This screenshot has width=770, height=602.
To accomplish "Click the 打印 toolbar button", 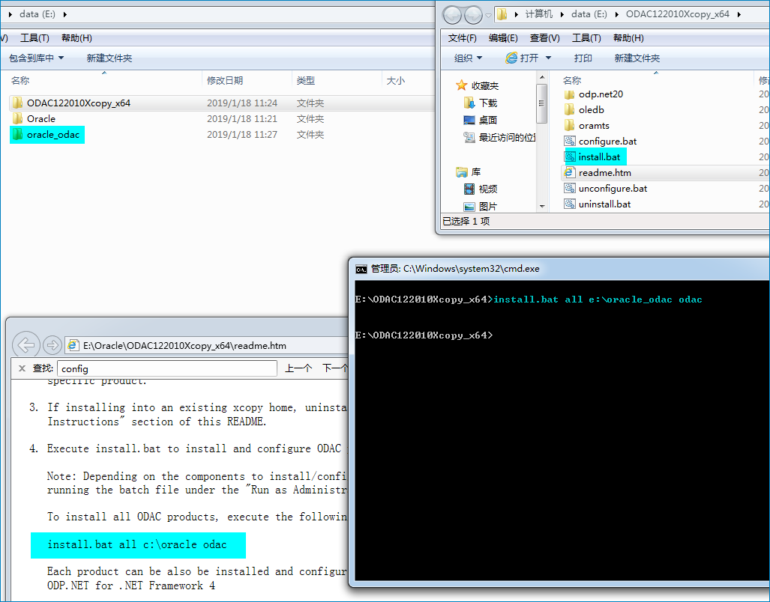I will (x=583, y=58).
